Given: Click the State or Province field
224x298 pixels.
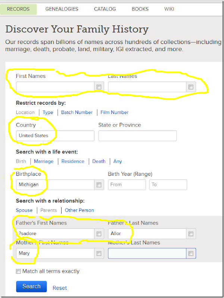Looking at the screenshot, I should (x=137, y=136).
